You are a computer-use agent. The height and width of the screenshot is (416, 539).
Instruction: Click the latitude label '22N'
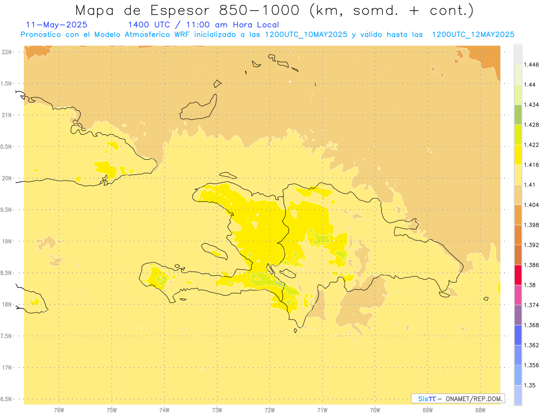click(7, 52)
